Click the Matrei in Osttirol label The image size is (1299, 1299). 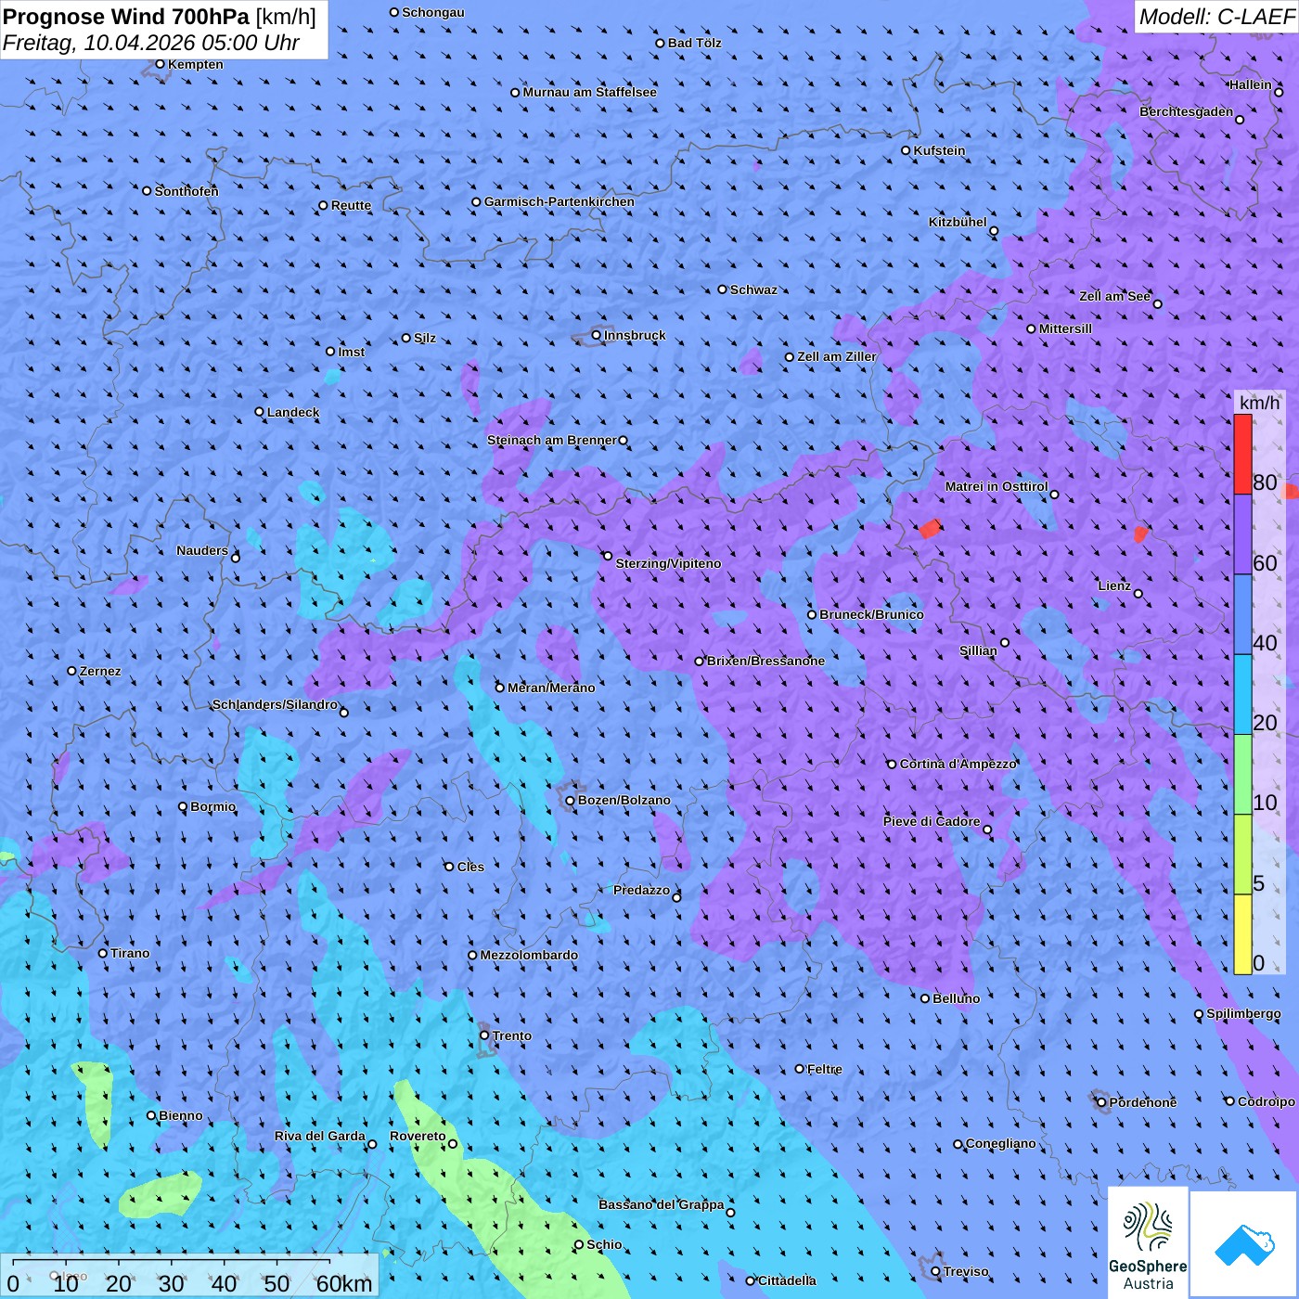tap(997, 486)
